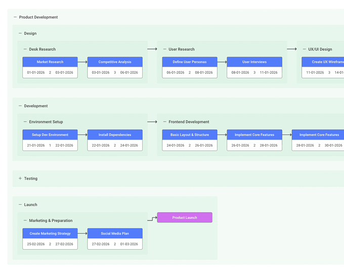Collapse the Development section

(x=20, y=106)
